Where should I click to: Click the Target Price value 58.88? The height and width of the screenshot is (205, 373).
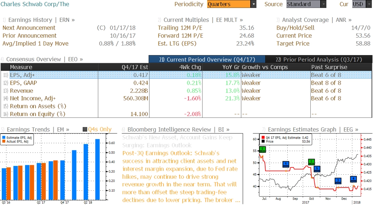click(363, 43)
